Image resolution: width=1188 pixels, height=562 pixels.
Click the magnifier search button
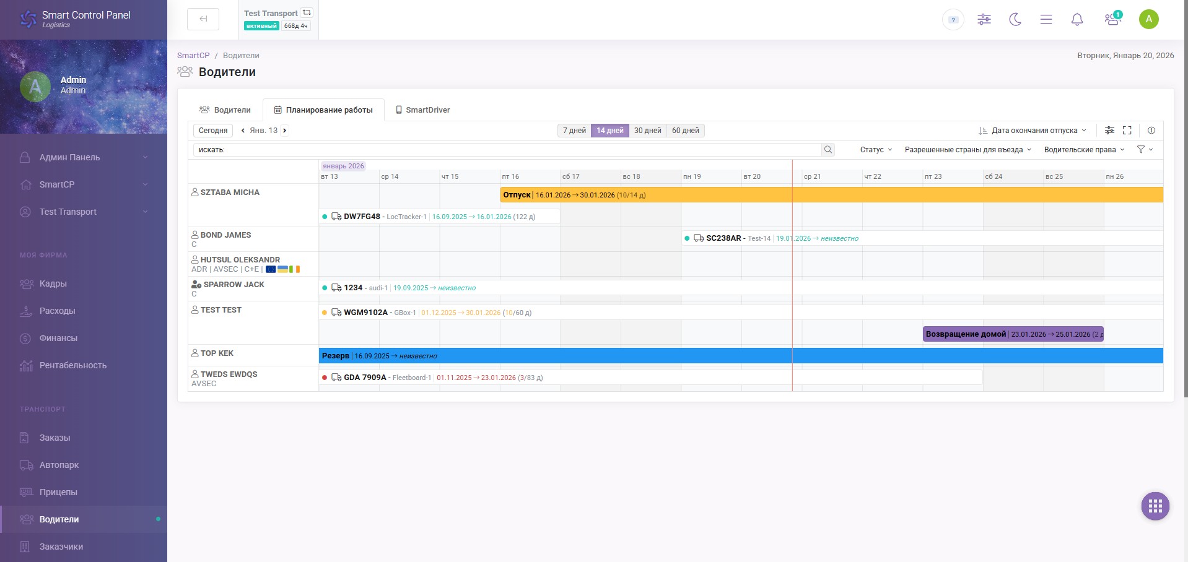(828, 150)
